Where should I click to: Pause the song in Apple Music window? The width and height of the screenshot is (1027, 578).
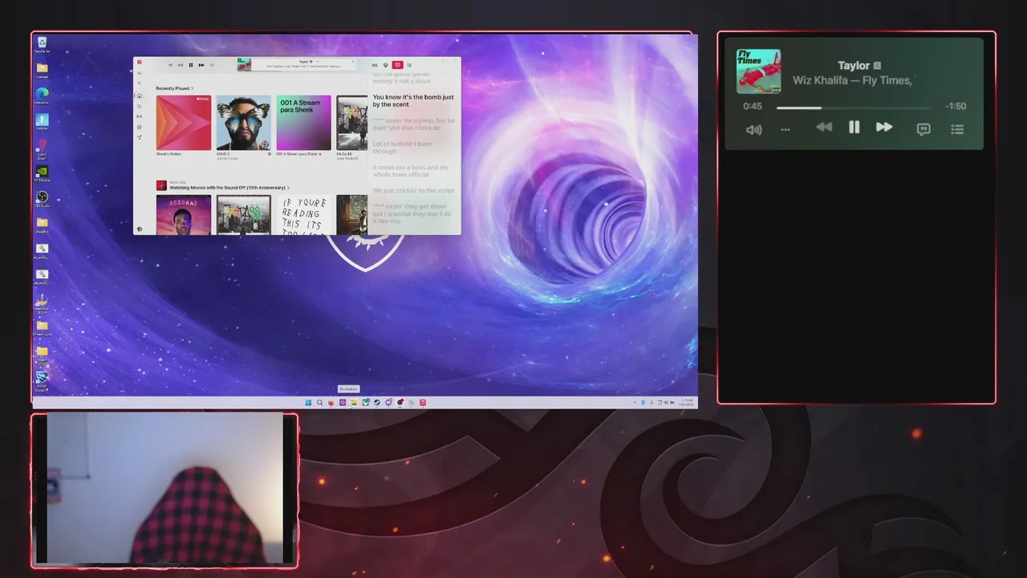tap(191, 65)
